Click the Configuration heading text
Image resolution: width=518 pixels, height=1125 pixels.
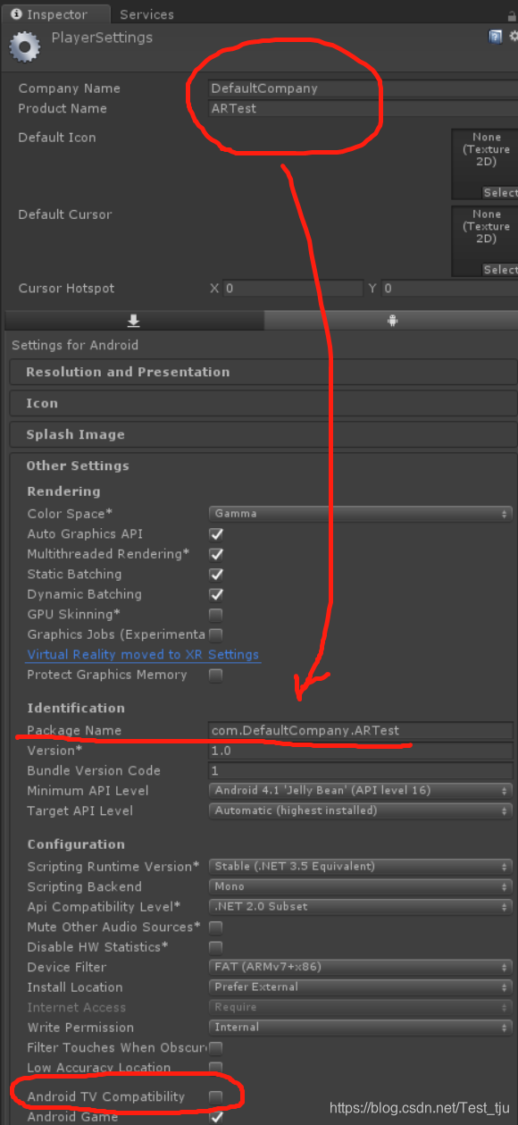tap(76, 844)
